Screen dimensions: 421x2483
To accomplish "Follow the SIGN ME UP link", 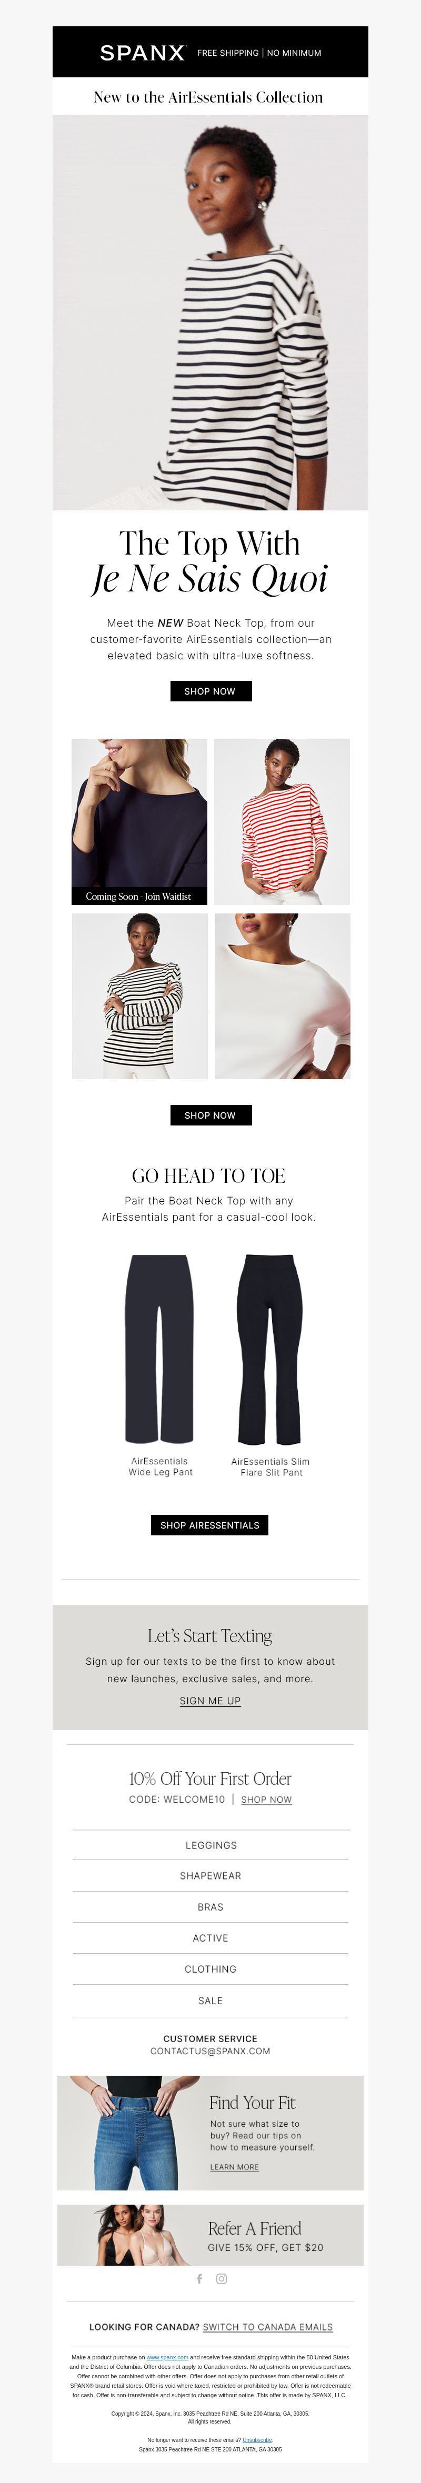I will [x=210, y=1700].
